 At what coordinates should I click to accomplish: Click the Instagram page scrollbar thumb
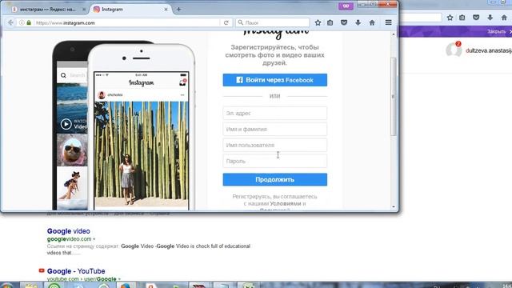394,97
